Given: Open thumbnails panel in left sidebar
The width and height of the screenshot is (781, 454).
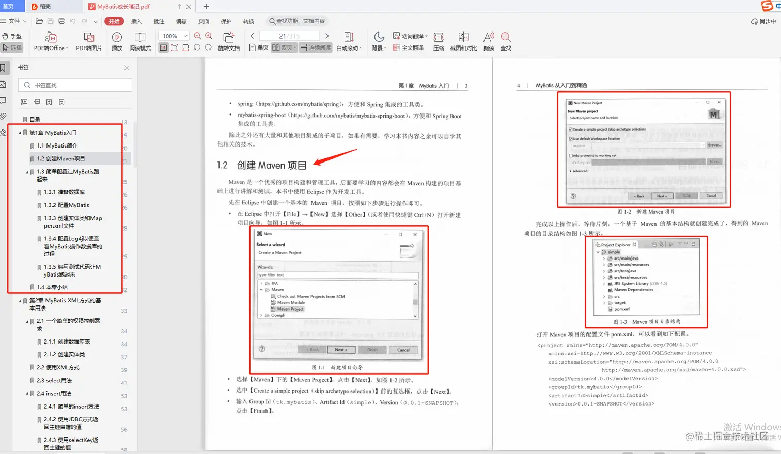Looking at the screenshot, I should pyautogui.click(x=3, y=84).
